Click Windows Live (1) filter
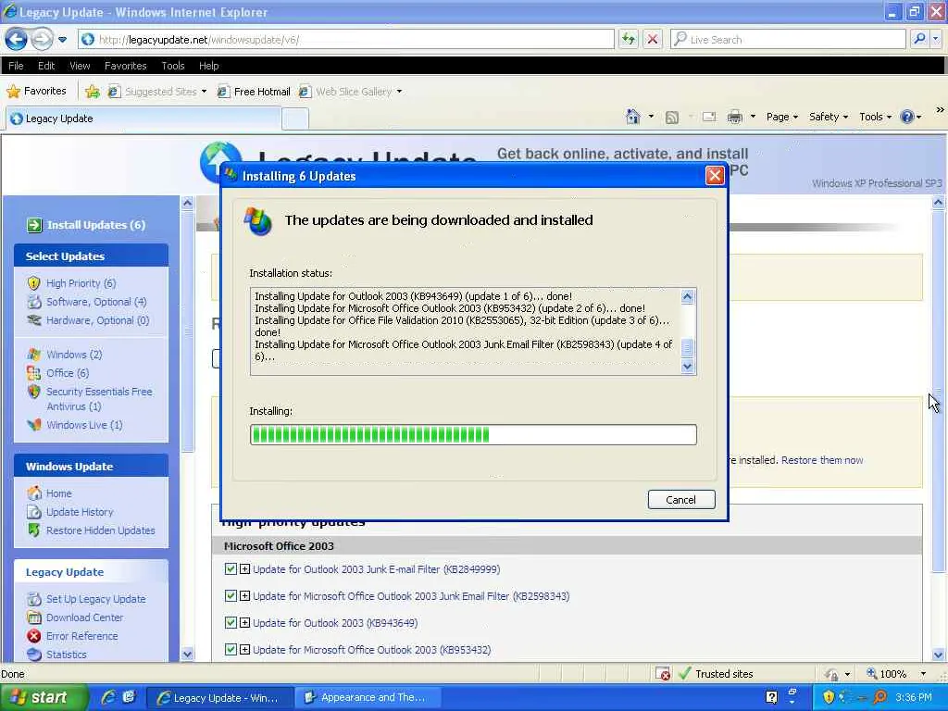 (x=84, y=425)
